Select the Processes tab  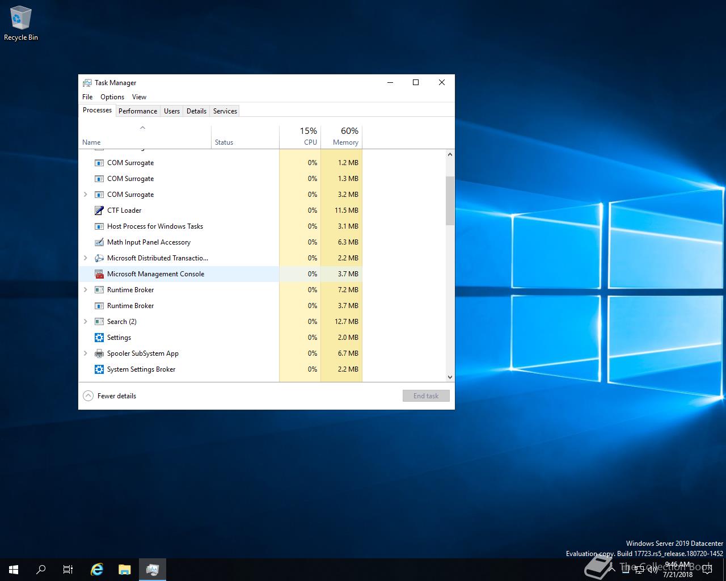[x=97, y=110]
